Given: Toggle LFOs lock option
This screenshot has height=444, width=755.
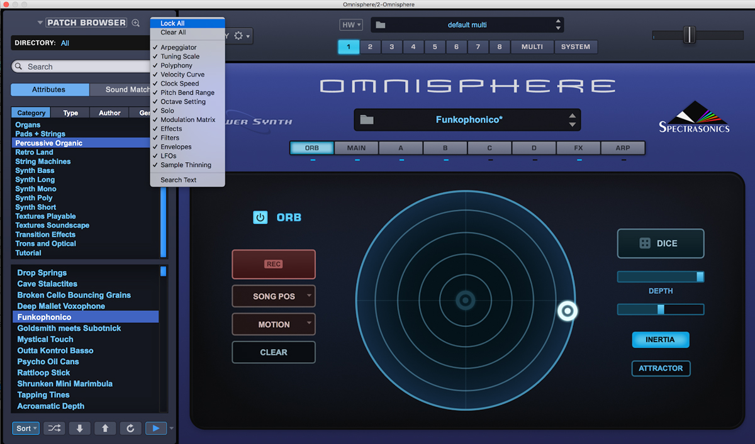Looking at the screenshot, I should pos(168,156).
